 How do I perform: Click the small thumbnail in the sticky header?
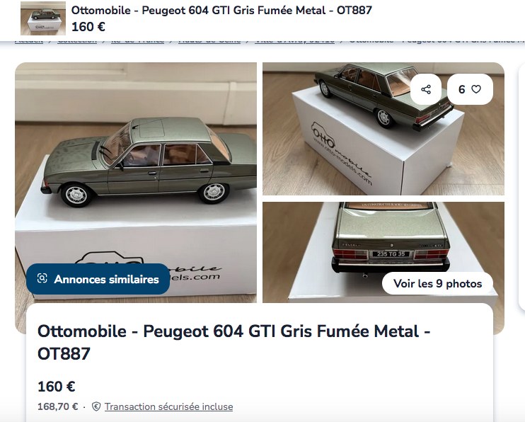pyautogui.click(x=43, y=18)
